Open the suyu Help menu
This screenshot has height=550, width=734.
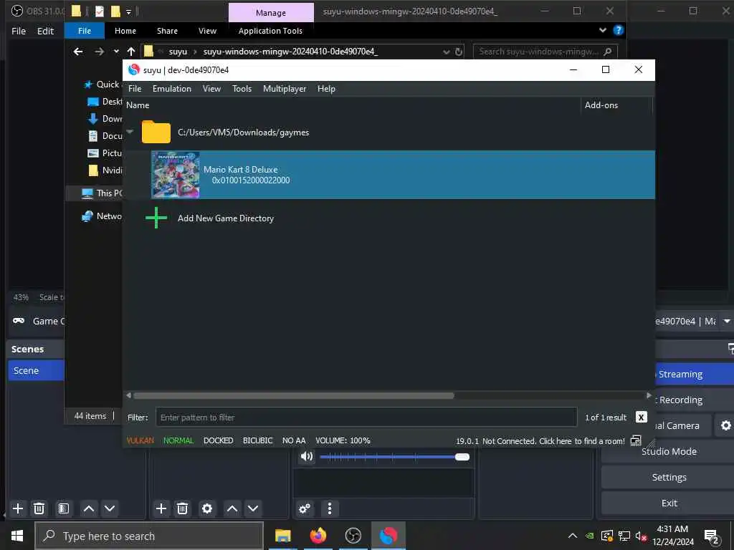point(326,89)
